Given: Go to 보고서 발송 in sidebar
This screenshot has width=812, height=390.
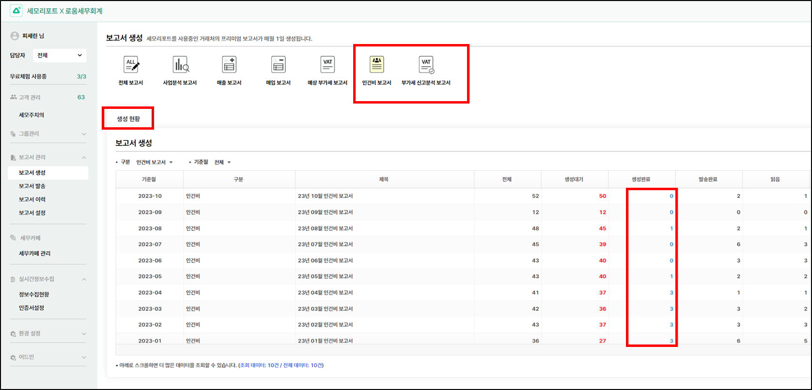Looking at the screenshot, I should pos(32,186).
